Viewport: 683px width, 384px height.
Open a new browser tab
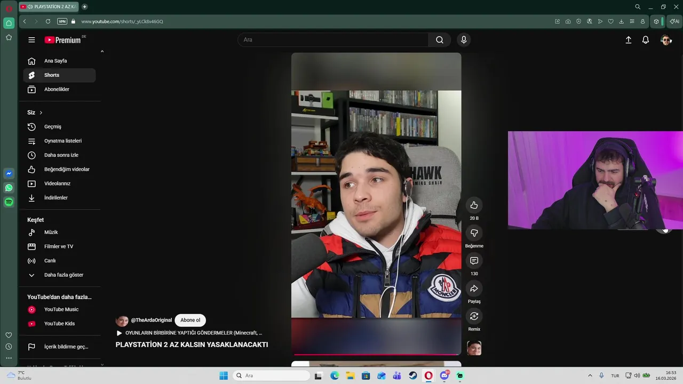(x=84, y=7)
